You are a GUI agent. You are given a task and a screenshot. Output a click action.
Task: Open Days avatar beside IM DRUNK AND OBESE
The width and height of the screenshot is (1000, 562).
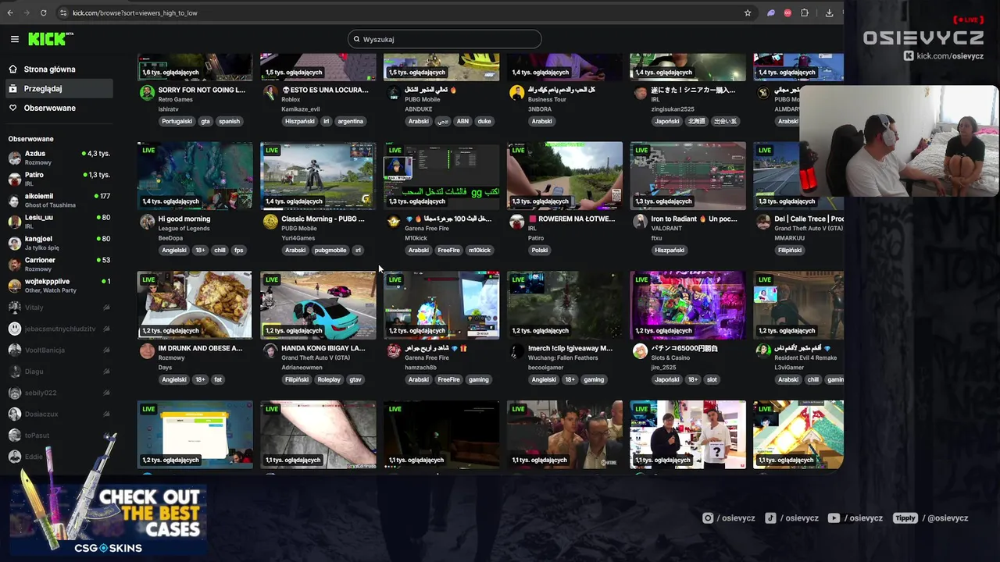147,351
